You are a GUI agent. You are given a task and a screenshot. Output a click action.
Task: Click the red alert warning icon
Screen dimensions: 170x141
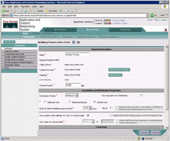(166, 30)
